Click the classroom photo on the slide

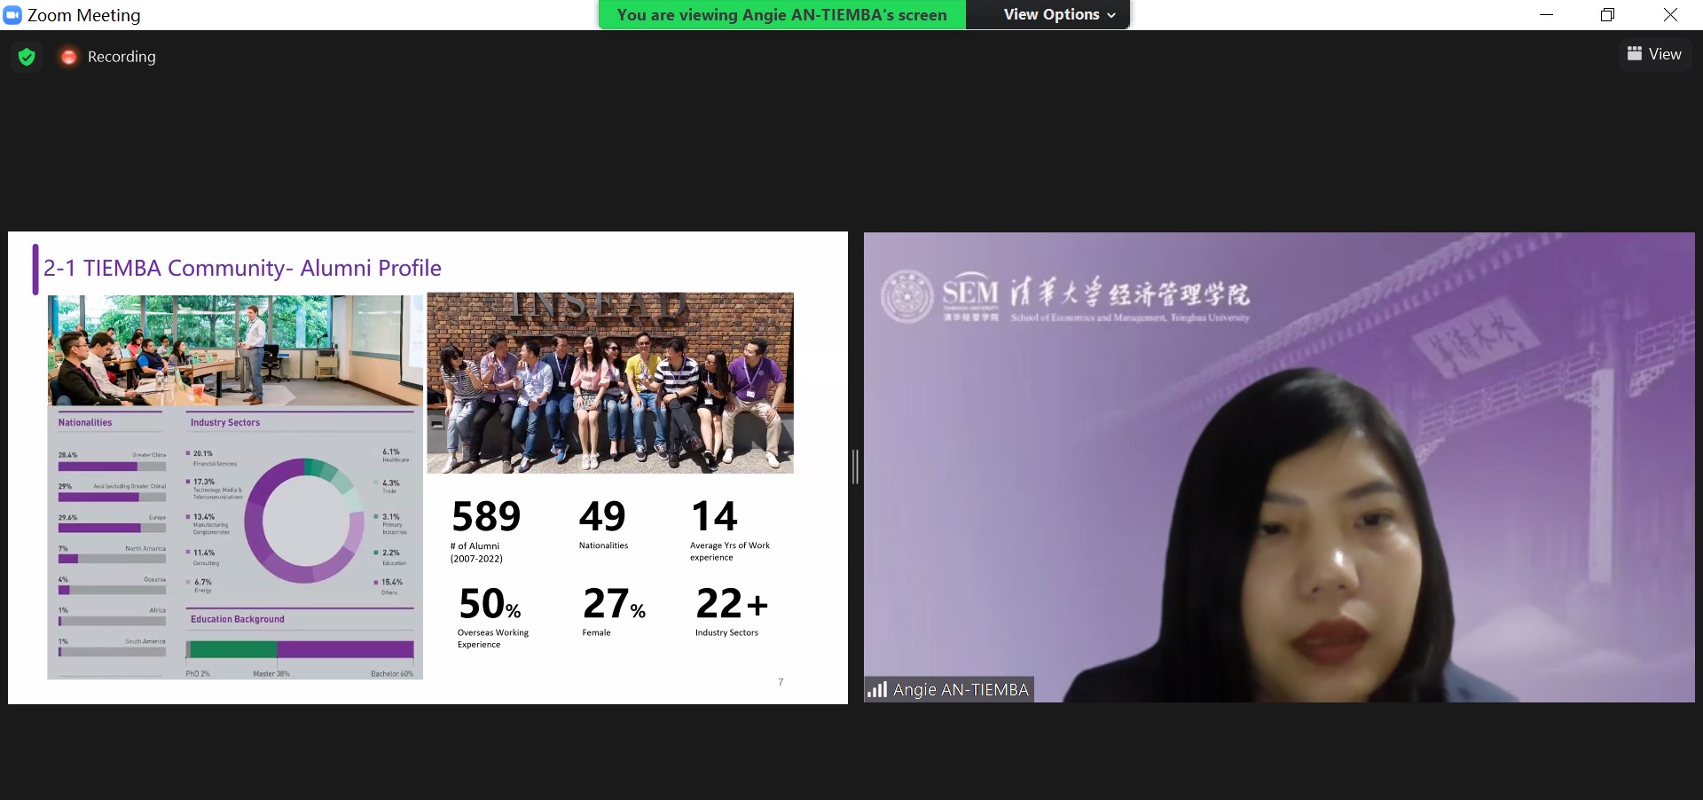click(235, 350)
